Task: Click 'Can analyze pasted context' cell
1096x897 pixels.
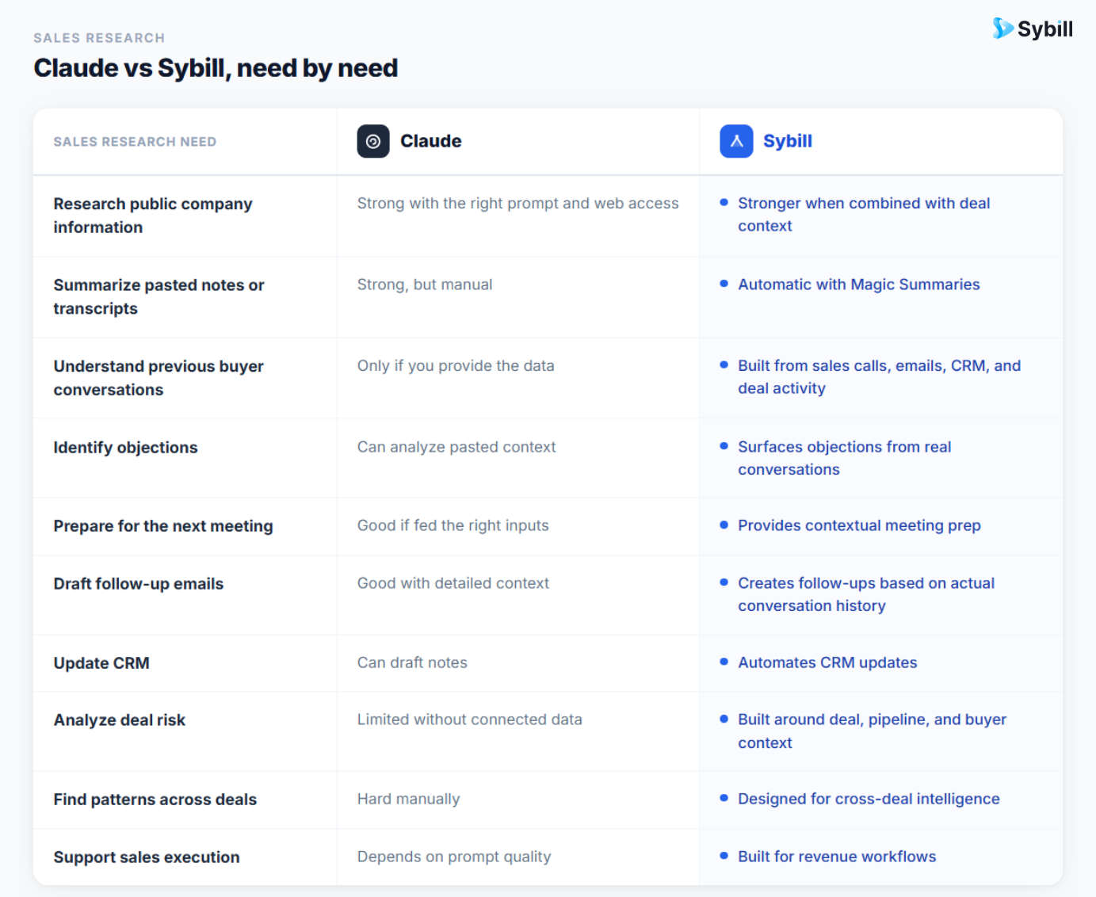Action: point(456,447)
